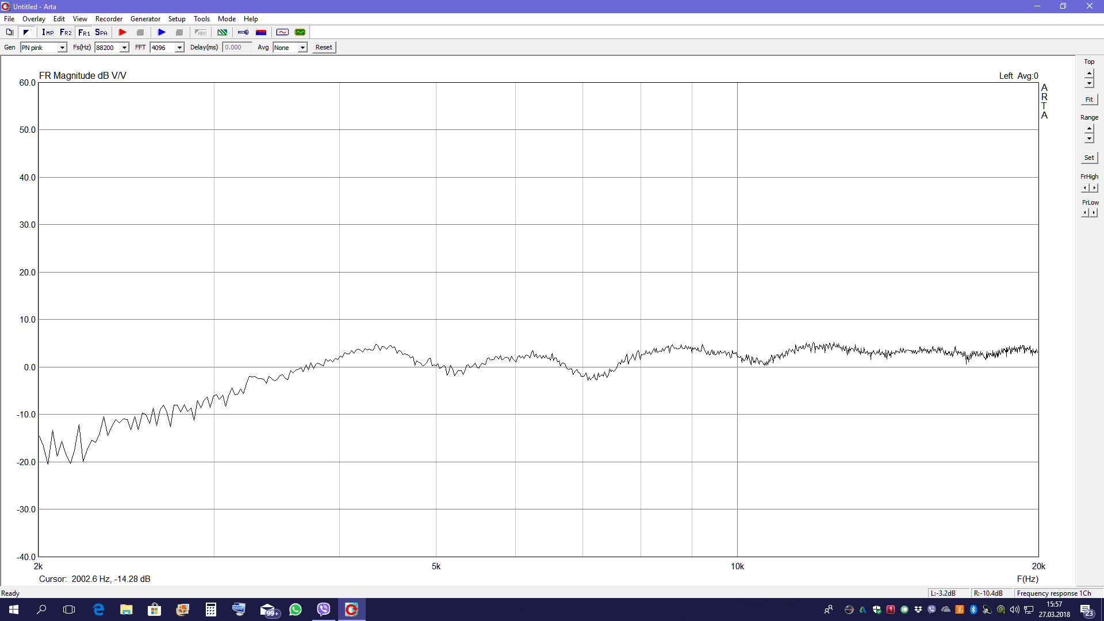Open WhatsApp from the taskbar
The image size is (1104, 621).
click(296, 609)
